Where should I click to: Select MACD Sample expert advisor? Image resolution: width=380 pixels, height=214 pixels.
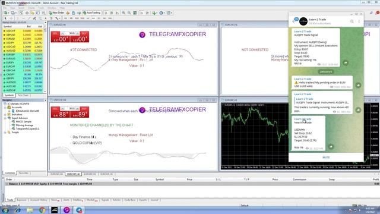click(24, 121)
